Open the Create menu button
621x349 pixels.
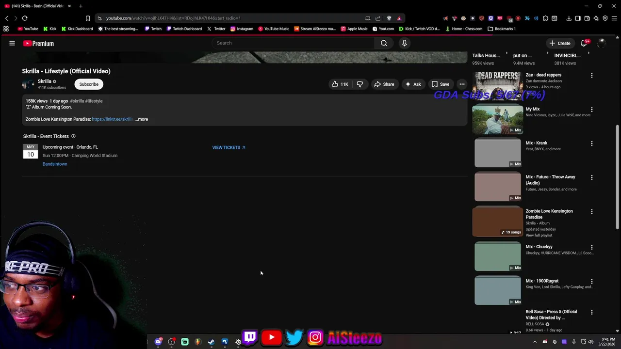click(559, 43)
